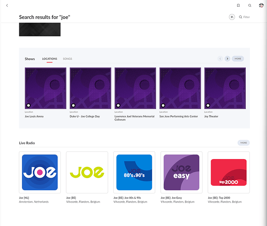This screenshot has width=267, height=226.
Task: Go back using the left arrow icon
Action: click(x=7, y=5)
